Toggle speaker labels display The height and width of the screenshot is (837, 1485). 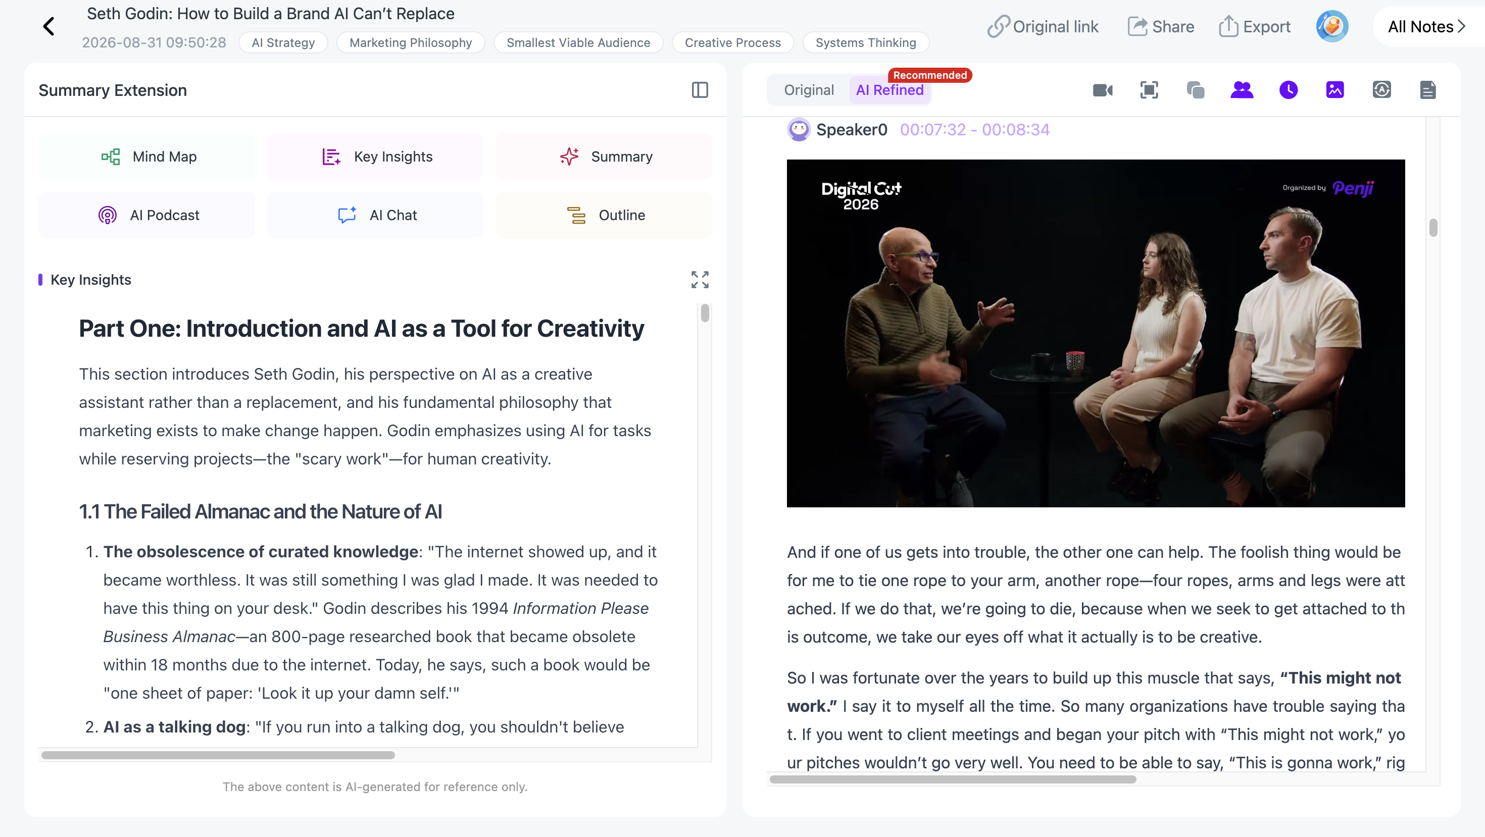pyautogui.click(x=1242, y=90)
